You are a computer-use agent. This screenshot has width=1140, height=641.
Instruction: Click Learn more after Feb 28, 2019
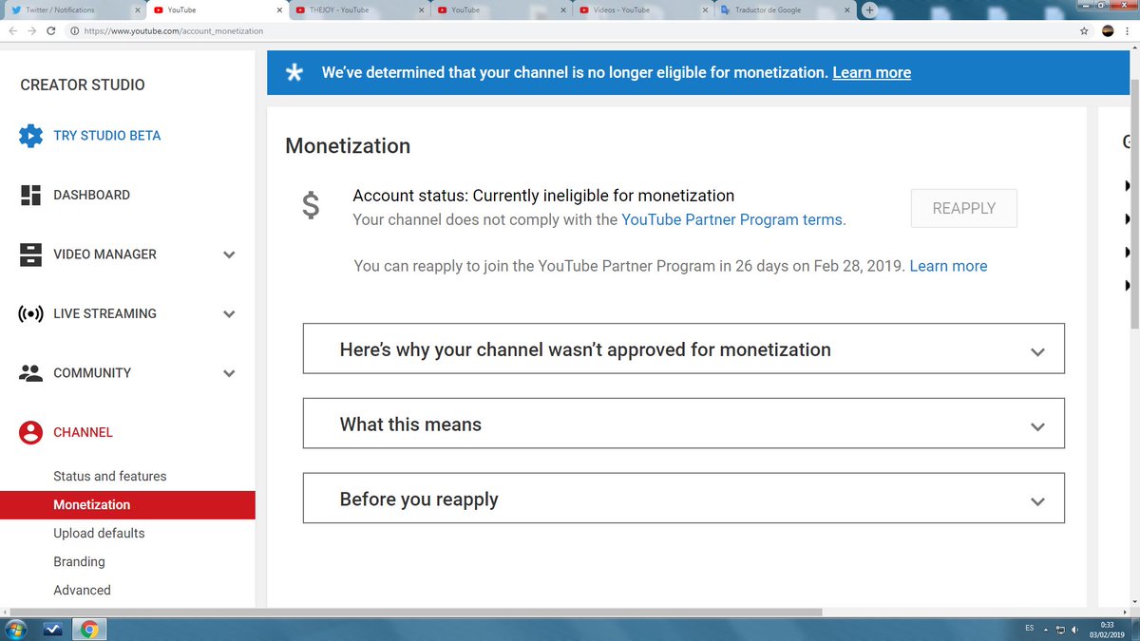click(948, 266)
